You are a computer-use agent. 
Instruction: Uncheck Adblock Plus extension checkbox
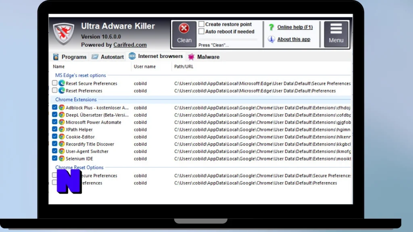coord(54,107)
